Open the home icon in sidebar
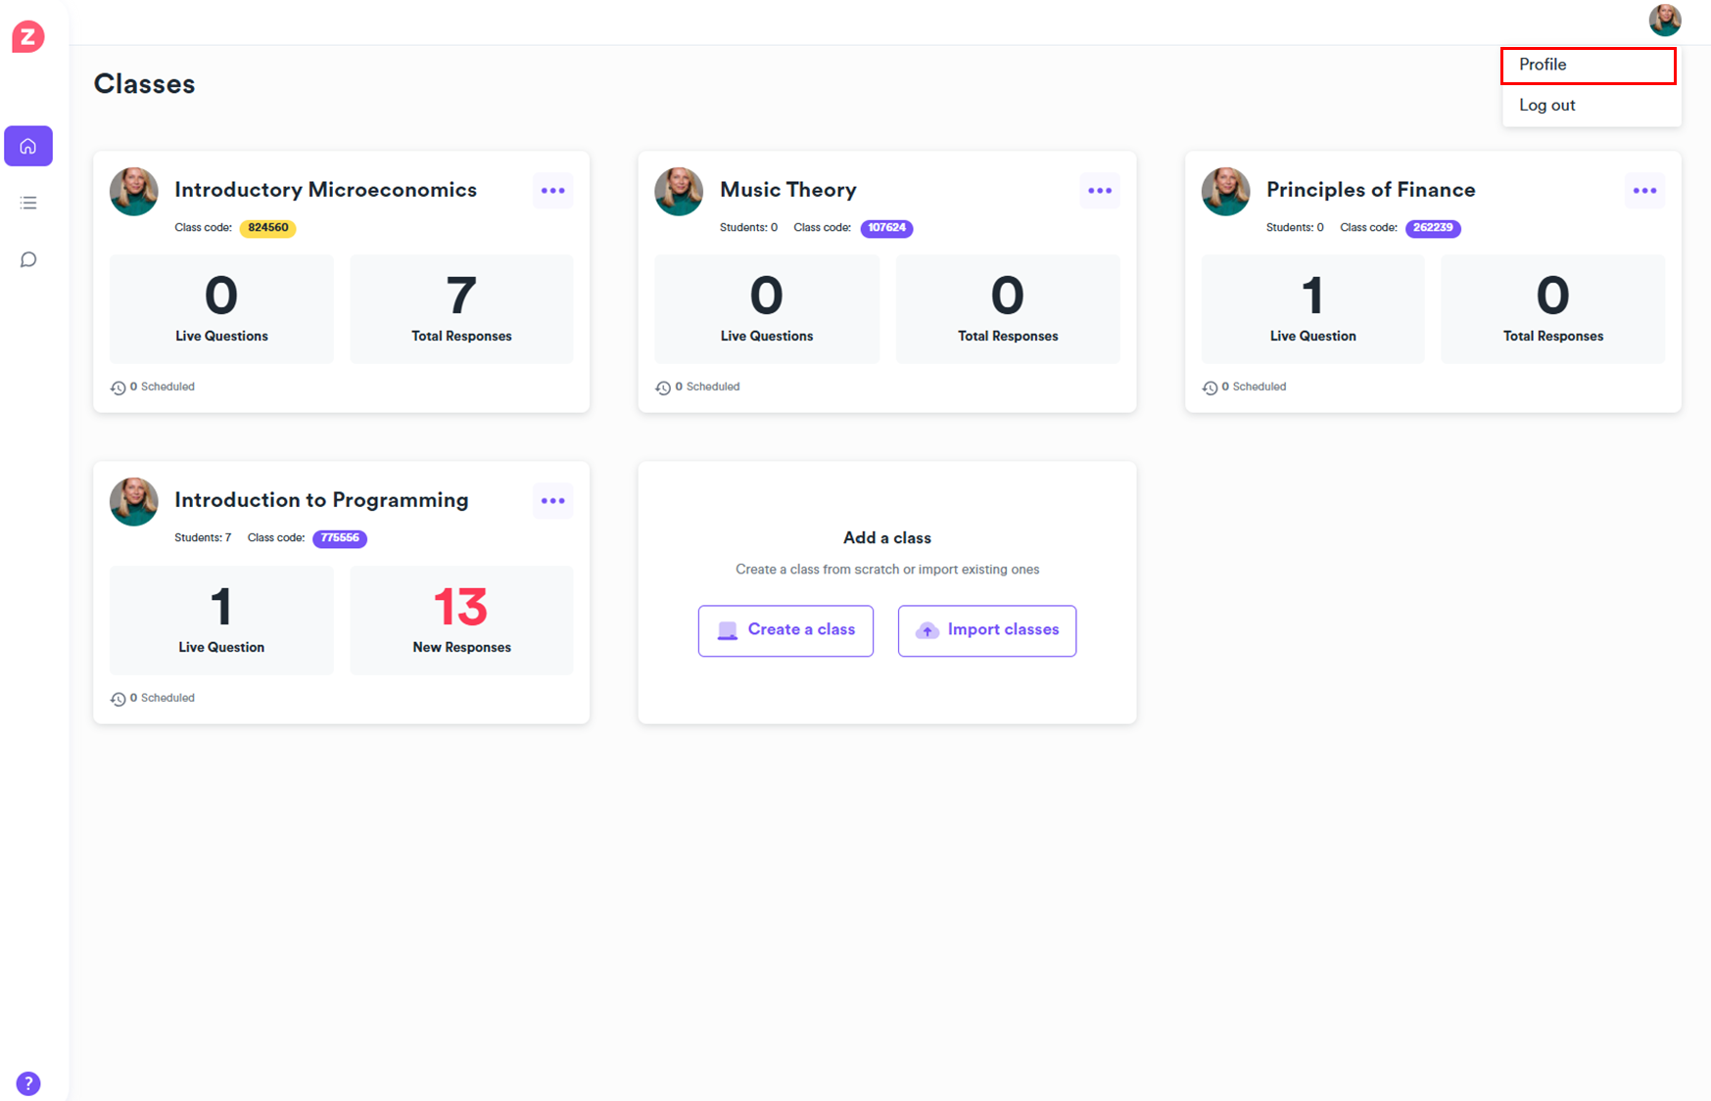The width and height of the screenshot is (1711, 1101). pyautogui.click(x=28, y=146)
